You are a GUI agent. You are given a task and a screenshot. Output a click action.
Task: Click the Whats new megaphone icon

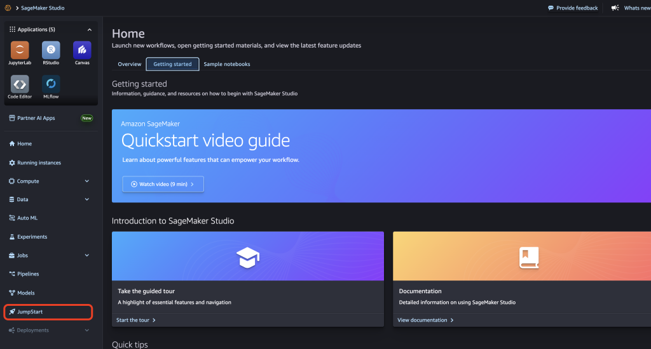point(615,8)
